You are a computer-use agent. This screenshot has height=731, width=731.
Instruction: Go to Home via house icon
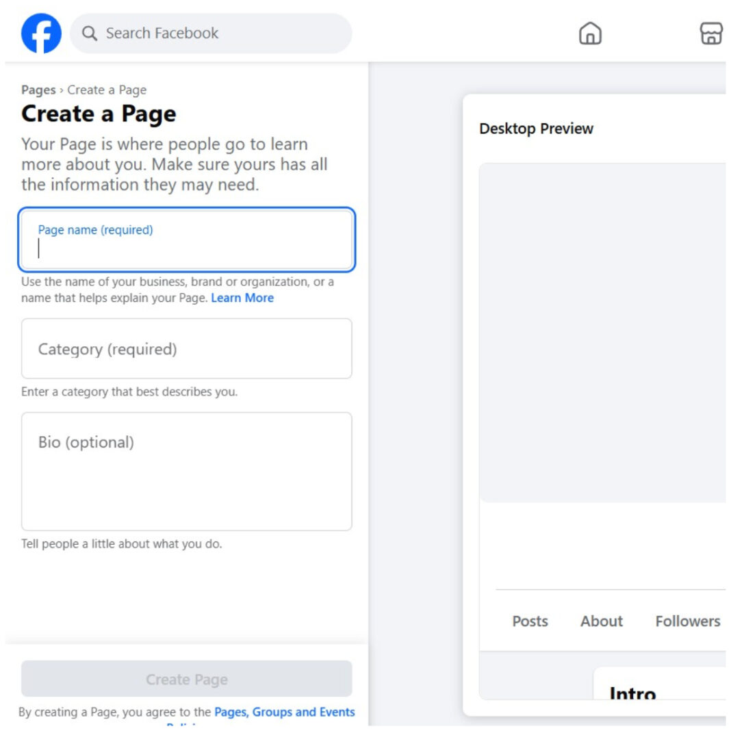pos(590,34)
